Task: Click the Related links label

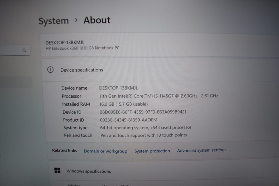Action: (x=65, y=150)
